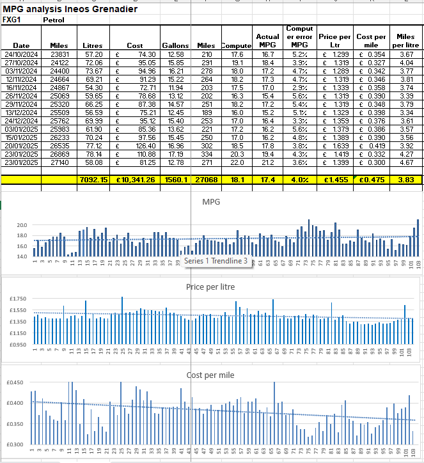
Task: Select the average actual MPG cell 17.4
Action: tap(267, 180)
